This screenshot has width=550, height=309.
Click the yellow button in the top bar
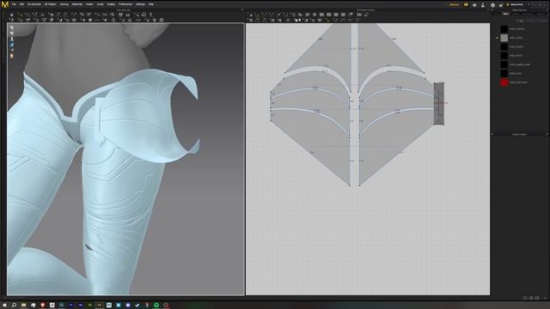click(454, 4)
